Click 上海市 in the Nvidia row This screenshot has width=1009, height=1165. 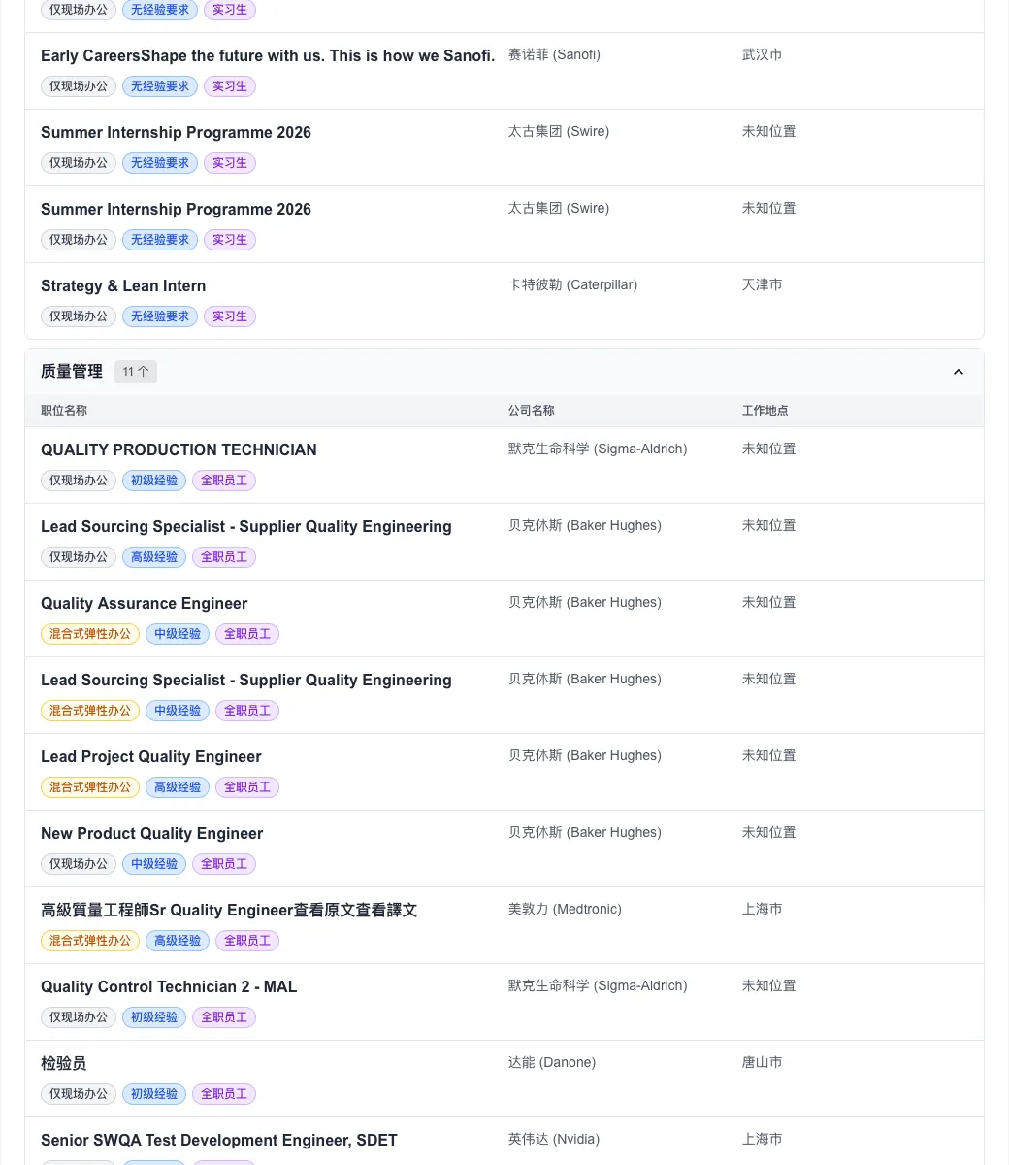763,1140
